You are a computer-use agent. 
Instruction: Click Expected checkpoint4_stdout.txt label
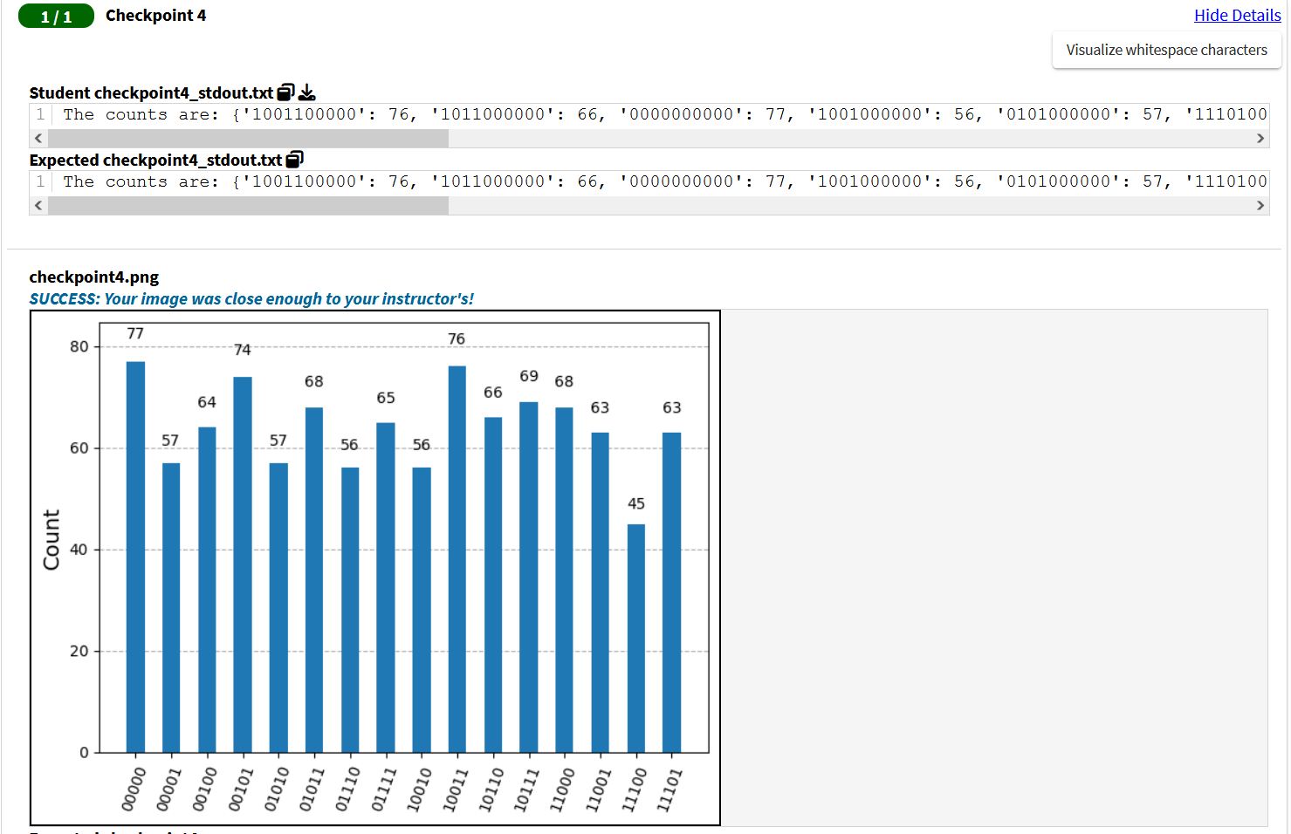click(155, 160)
